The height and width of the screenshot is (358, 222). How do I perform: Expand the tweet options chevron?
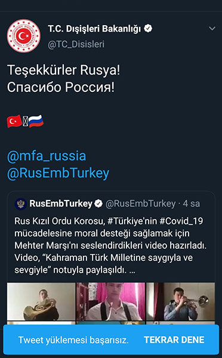click(x=212, y=29)
